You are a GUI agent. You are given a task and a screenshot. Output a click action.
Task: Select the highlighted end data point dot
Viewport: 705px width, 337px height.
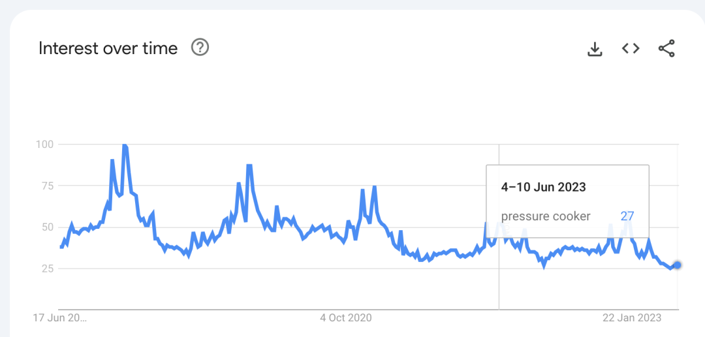point(677,265)
